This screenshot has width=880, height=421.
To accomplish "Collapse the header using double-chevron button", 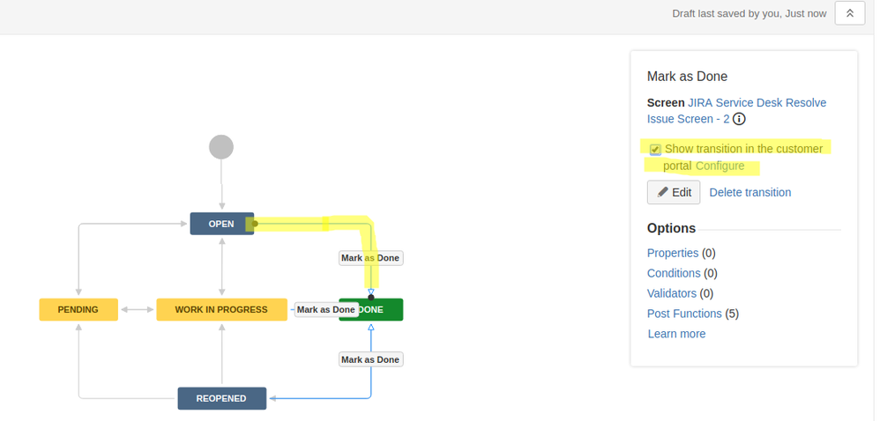I will coord(849,13).
